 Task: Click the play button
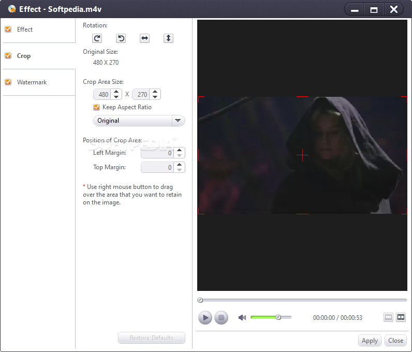point(205,317)
